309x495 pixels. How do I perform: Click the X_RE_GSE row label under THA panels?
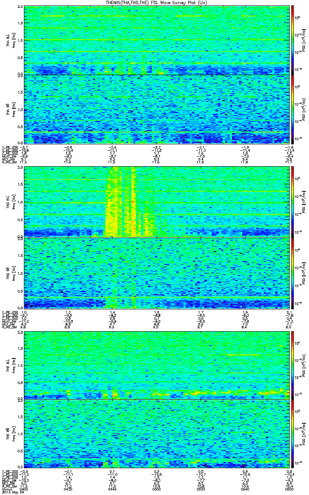9,146
